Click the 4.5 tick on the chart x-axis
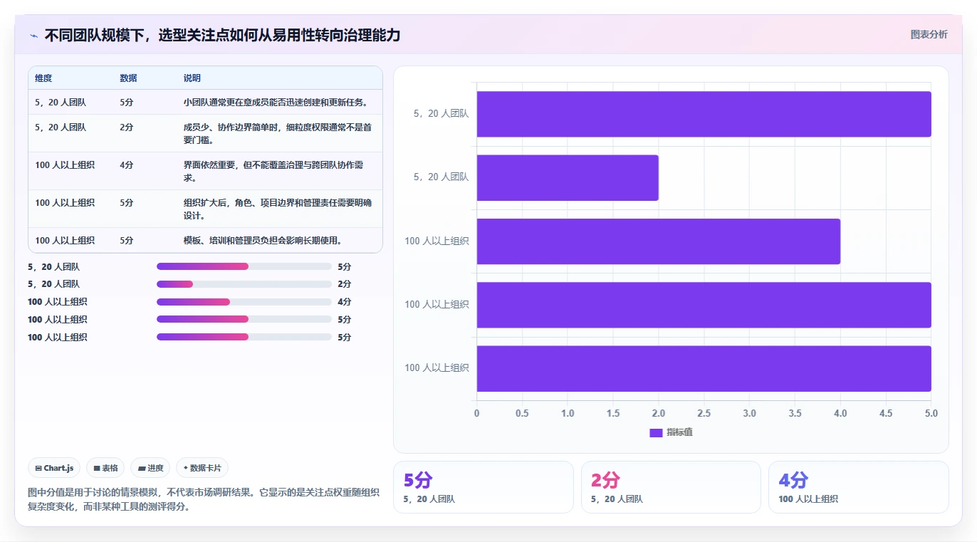977x542 pixels. (x=886, y=413)
